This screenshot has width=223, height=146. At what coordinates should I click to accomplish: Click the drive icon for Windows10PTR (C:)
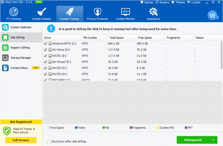50,43
